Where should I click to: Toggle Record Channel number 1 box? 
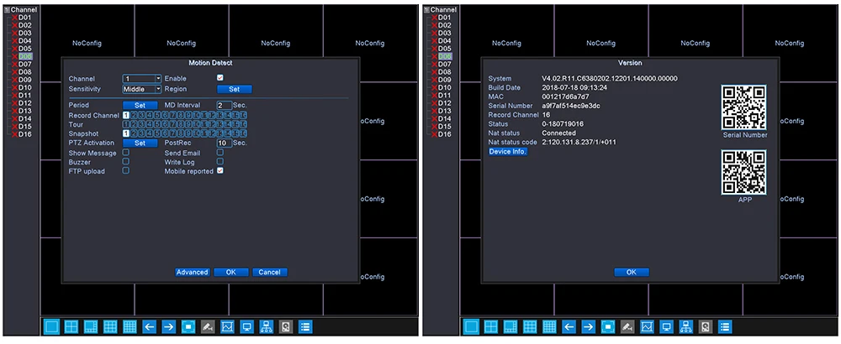[x=126, y=115]
